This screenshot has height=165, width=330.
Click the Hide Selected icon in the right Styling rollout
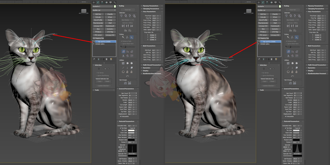[290, 30]
